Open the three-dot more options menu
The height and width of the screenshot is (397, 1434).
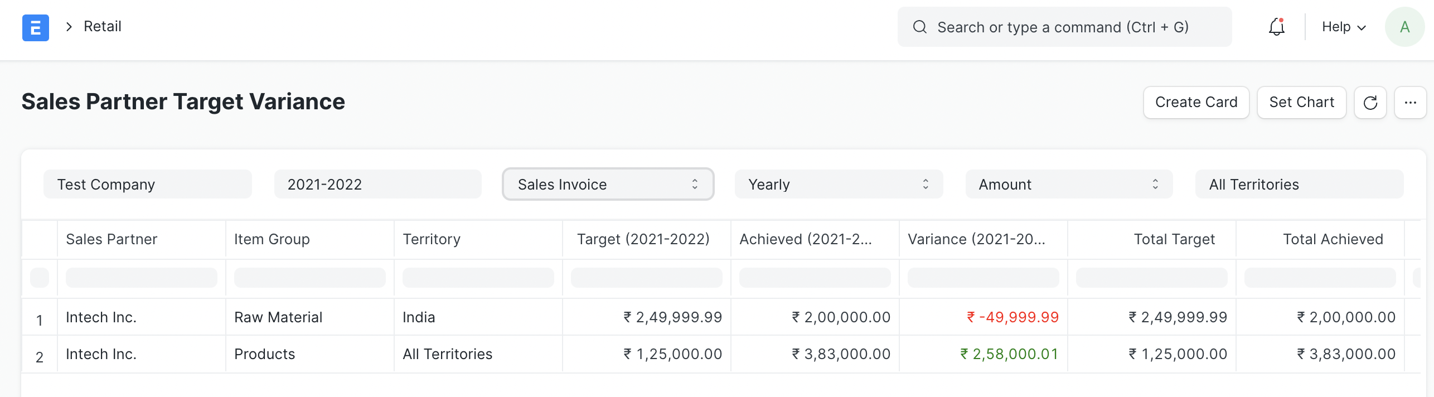1410,103
